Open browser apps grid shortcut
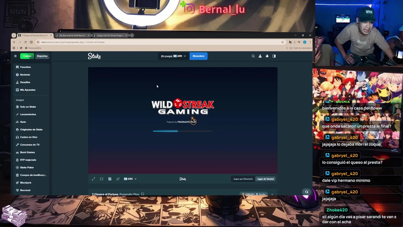Image resolution: width=403 pixels, height=227 pixels. click(x=14, y=48)
